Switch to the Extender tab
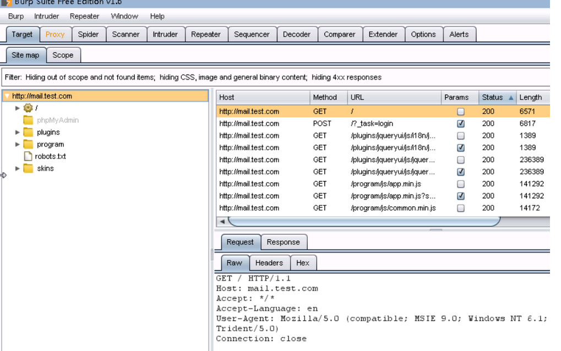Viewport: 561px width, 351px height. pyautogui.click(x=383, y=34)
